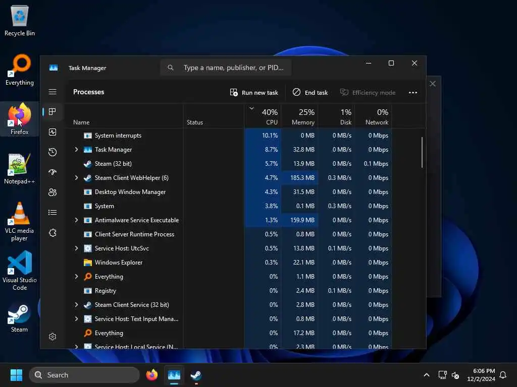Select the System interrupts process row
Viewport: 517px width, 387px height.
(228, 135)
